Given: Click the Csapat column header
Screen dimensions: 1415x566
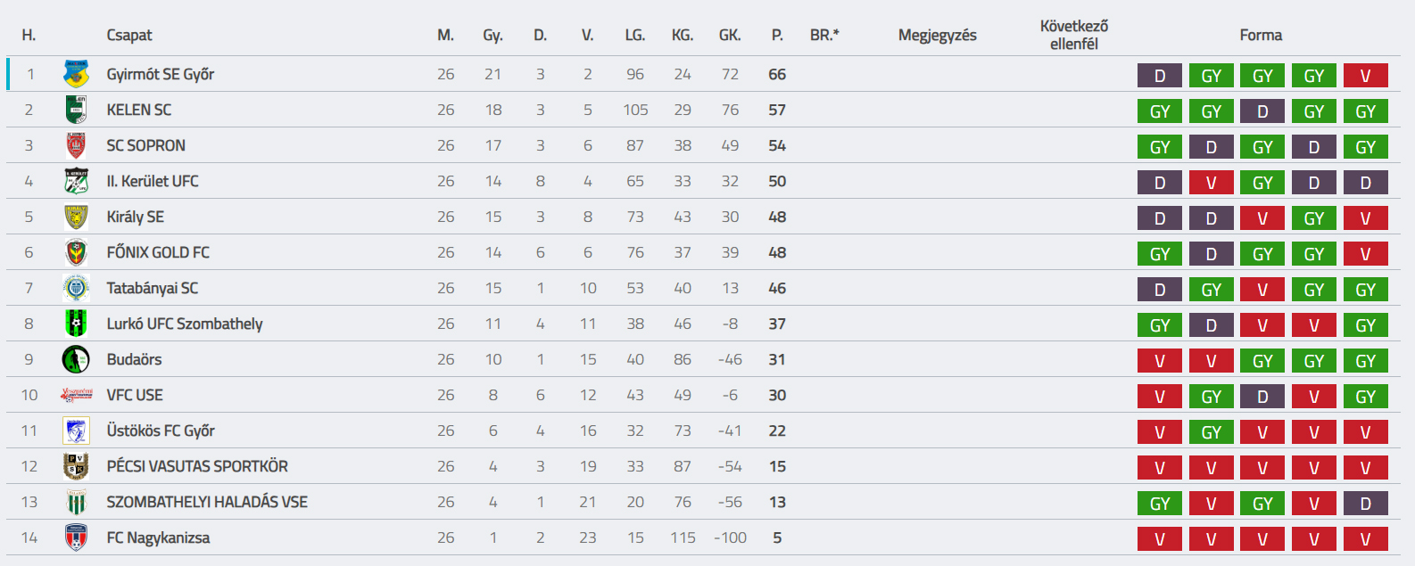Looking at the screenshot, I should [129, 35].
